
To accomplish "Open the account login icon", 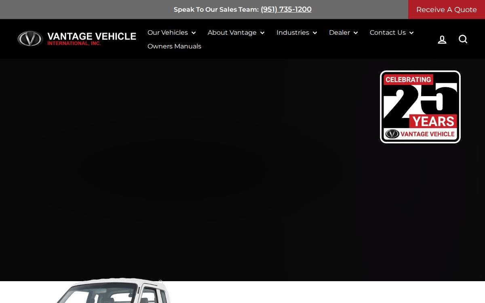I will tap(442, 39).
